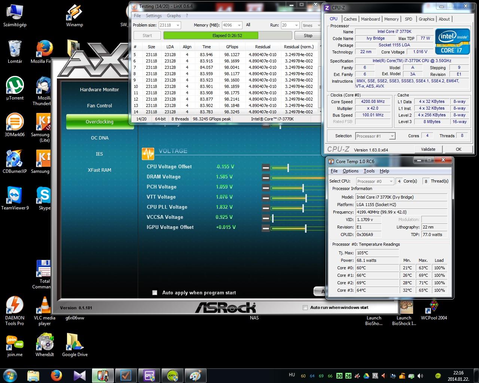479x383 pixels.
Task: Switch to the CPU-Z Caches tab
Action: click(x=350, y=19)
